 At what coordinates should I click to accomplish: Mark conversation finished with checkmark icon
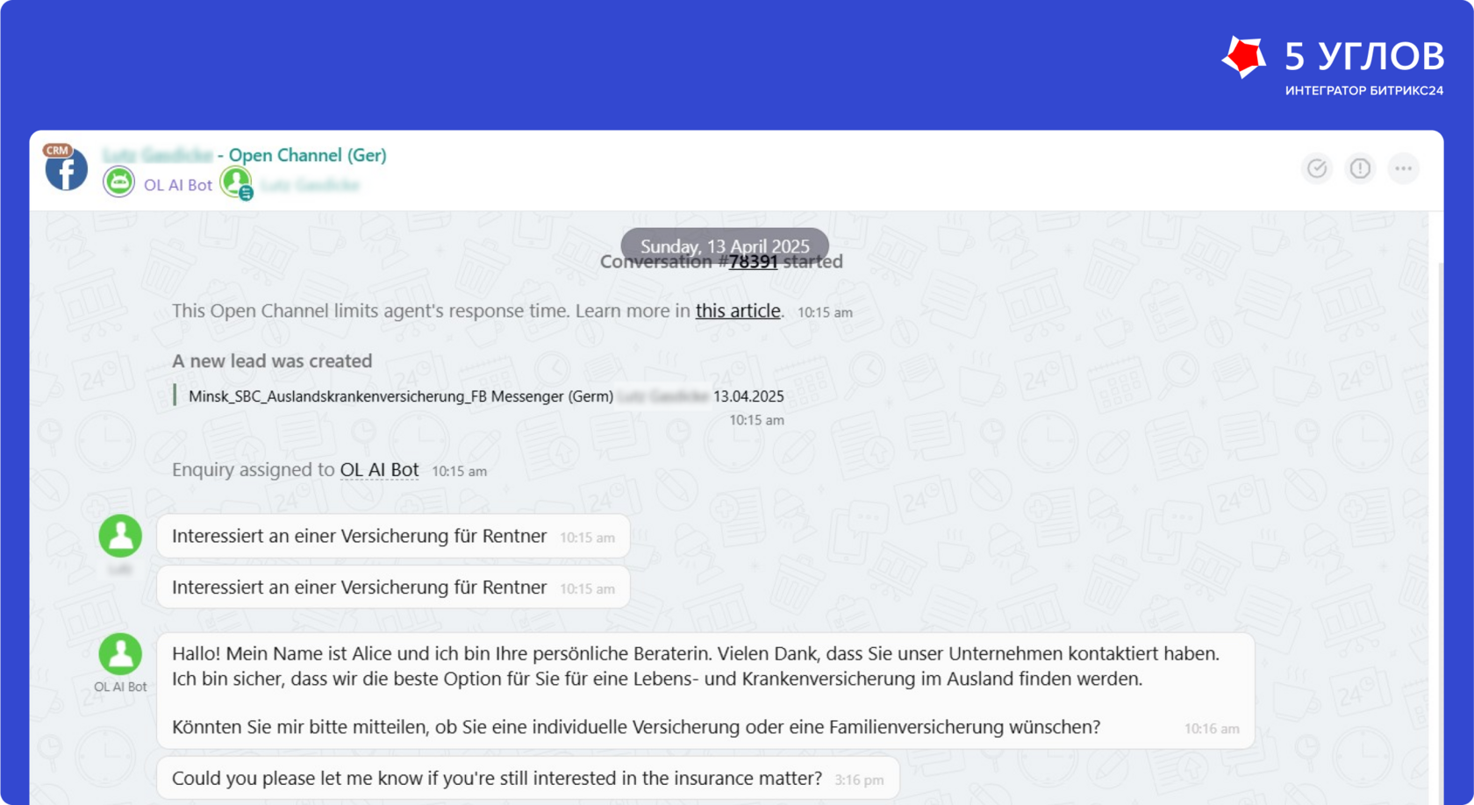pos(1317,168)
